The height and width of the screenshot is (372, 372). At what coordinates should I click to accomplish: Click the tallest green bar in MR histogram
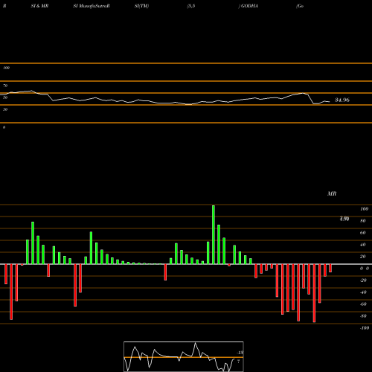(x=214, y=234)
